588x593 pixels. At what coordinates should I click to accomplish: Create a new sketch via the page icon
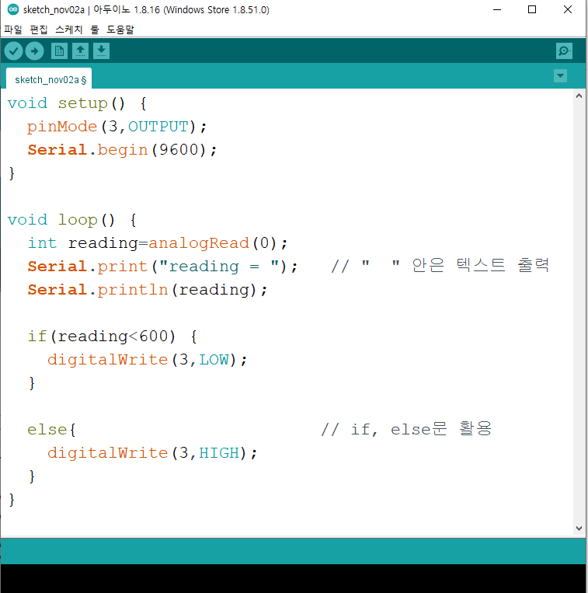point(59,51)
